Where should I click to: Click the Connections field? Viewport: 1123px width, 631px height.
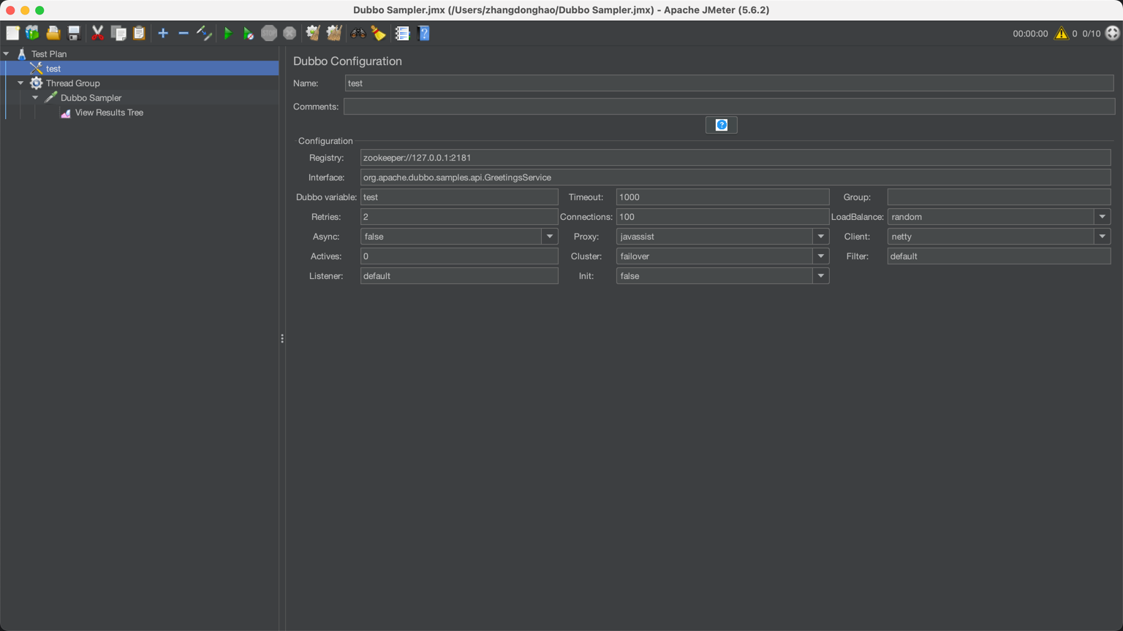(722, 217)
